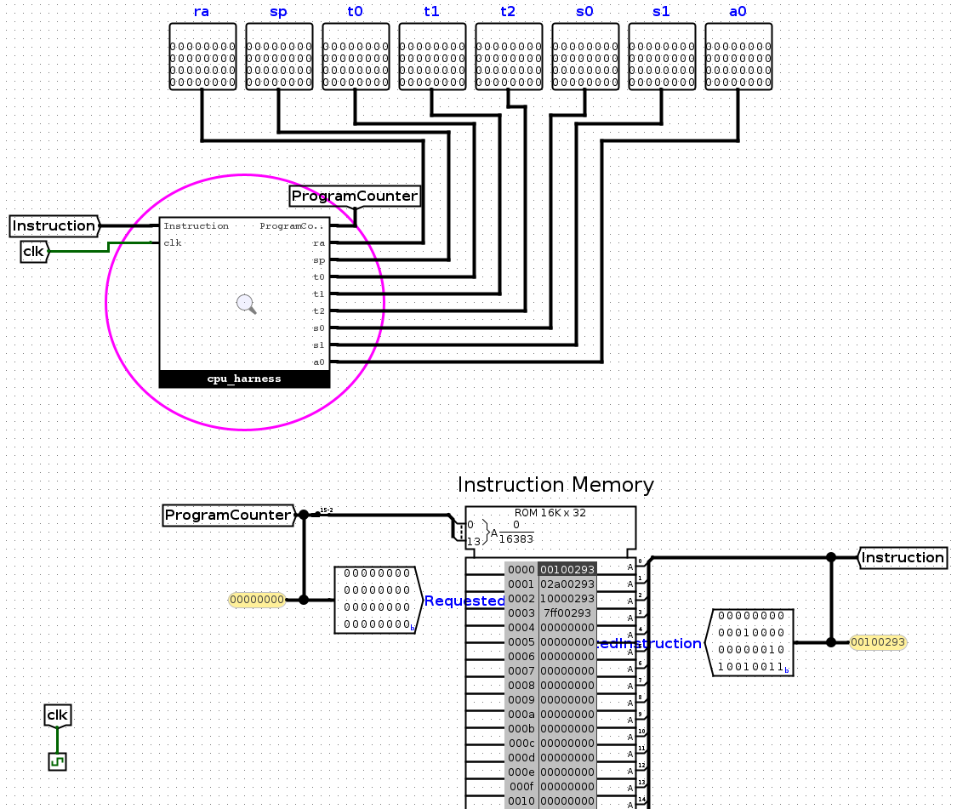Toggle the clk input pin value

pos(33,252)
